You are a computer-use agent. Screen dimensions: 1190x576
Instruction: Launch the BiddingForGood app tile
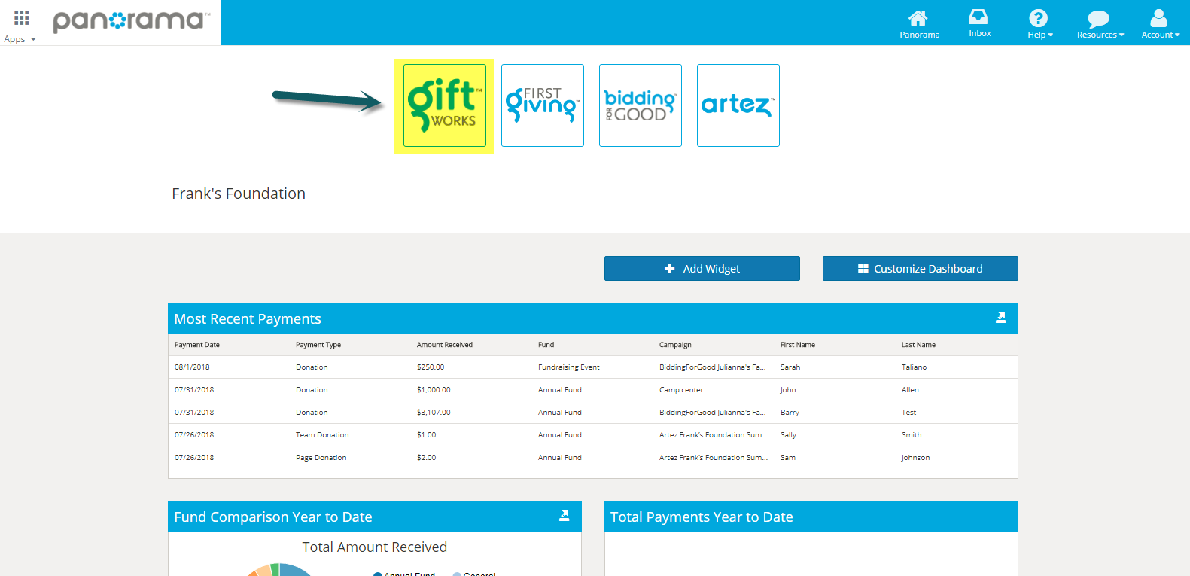point(640,105)
